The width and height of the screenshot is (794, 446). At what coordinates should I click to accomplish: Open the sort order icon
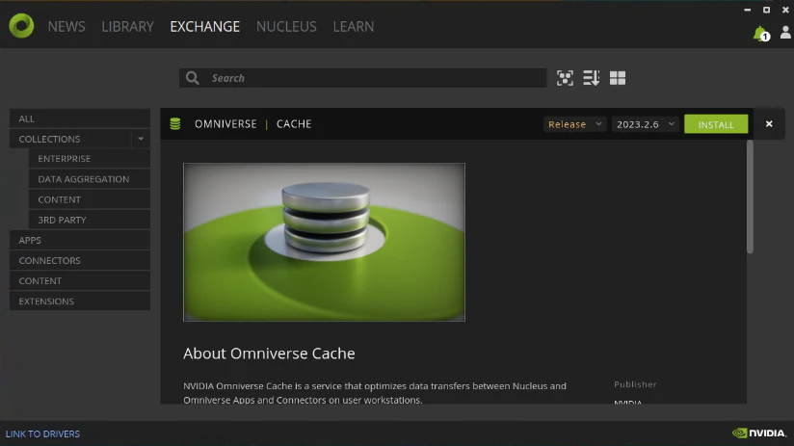click(x=591, y=78)
